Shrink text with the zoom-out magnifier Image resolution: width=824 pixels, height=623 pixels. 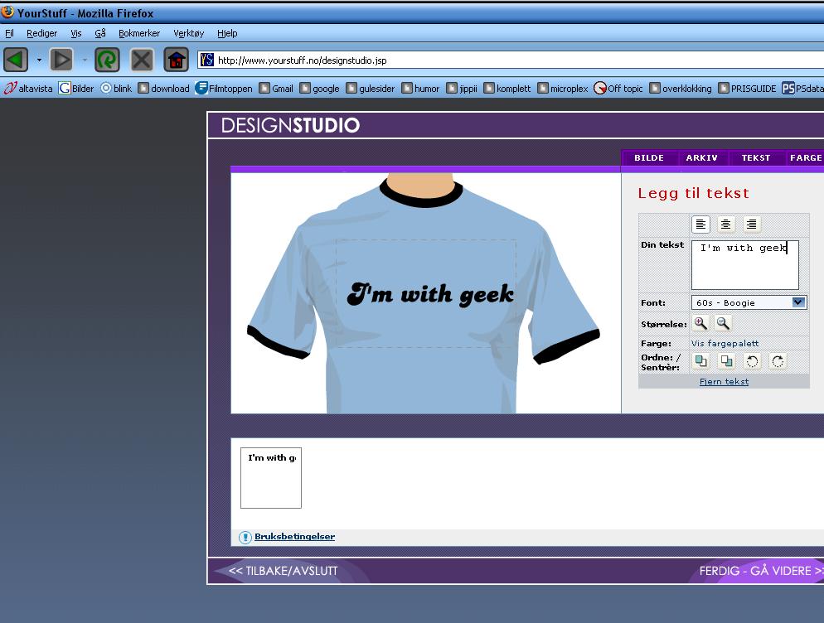(723, 324)
